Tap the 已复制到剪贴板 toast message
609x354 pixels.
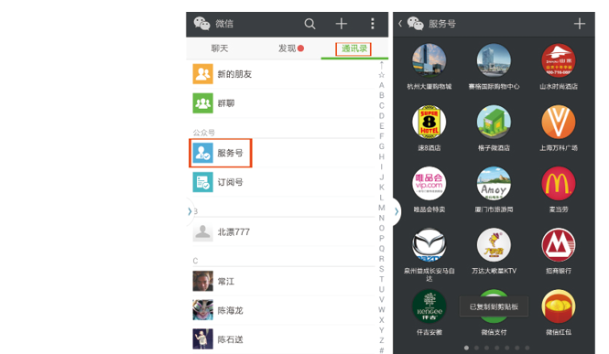[x=494, y=306]
